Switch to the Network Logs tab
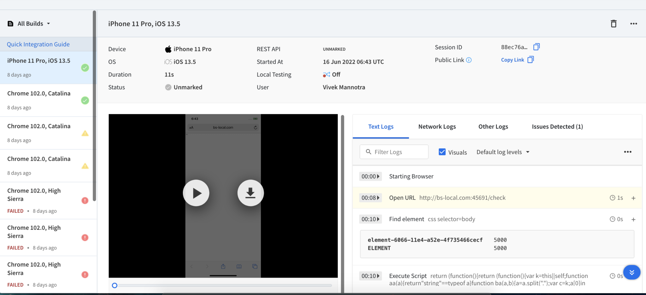The width and height of the screenshot is (646, 295). coord(437,126)
